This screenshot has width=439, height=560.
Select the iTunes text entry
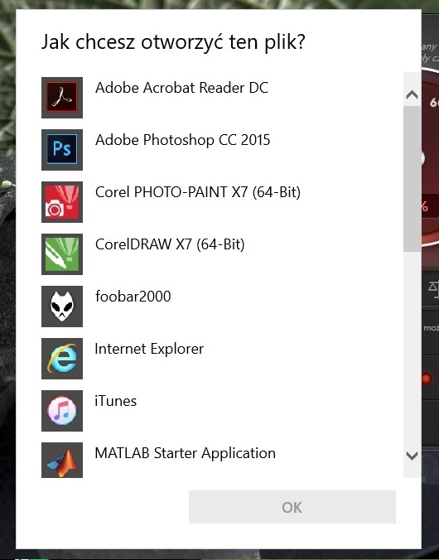115,401
